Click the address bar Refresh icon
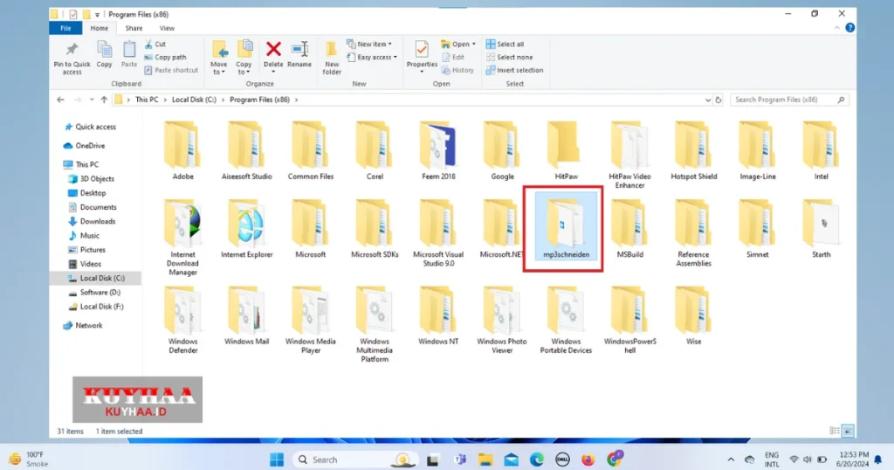Screen dimensions: 894x470 click(719, 100)
